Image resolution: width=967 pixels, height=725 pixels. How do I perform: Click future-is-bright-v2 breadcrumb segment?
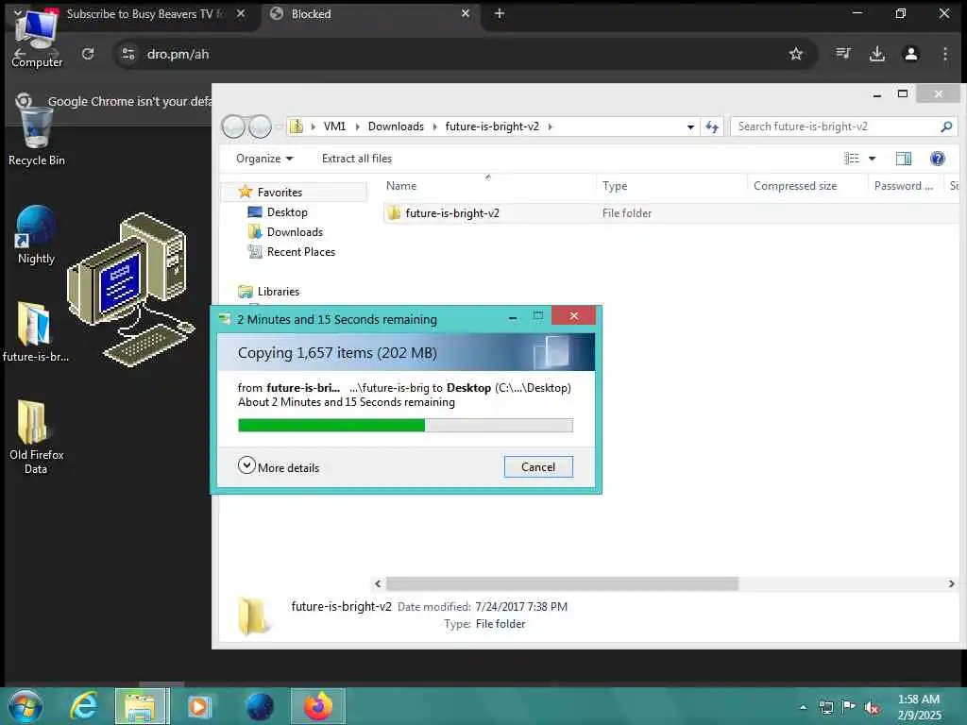click(491, 126)
